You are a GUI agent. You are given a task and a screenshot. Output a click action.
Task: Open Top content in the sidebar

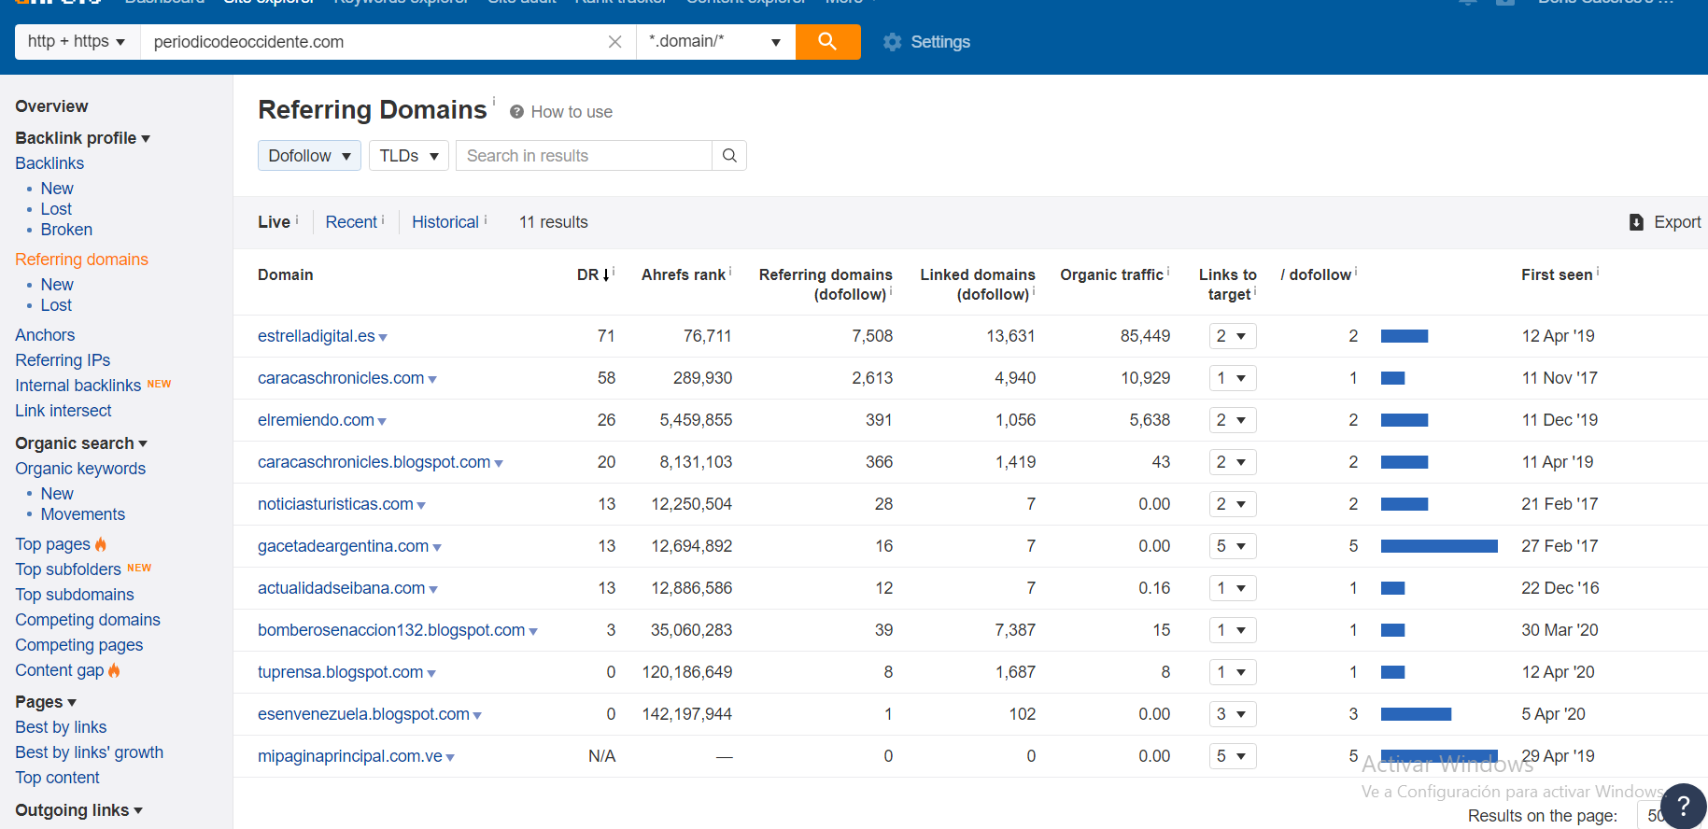[57, 778]
